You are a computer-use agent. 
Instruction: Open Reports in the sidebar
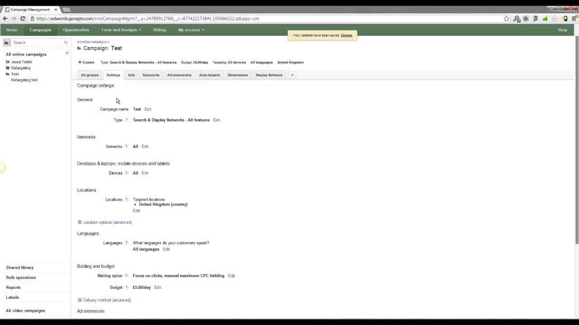pyautogui.click(x=14, y=288)
